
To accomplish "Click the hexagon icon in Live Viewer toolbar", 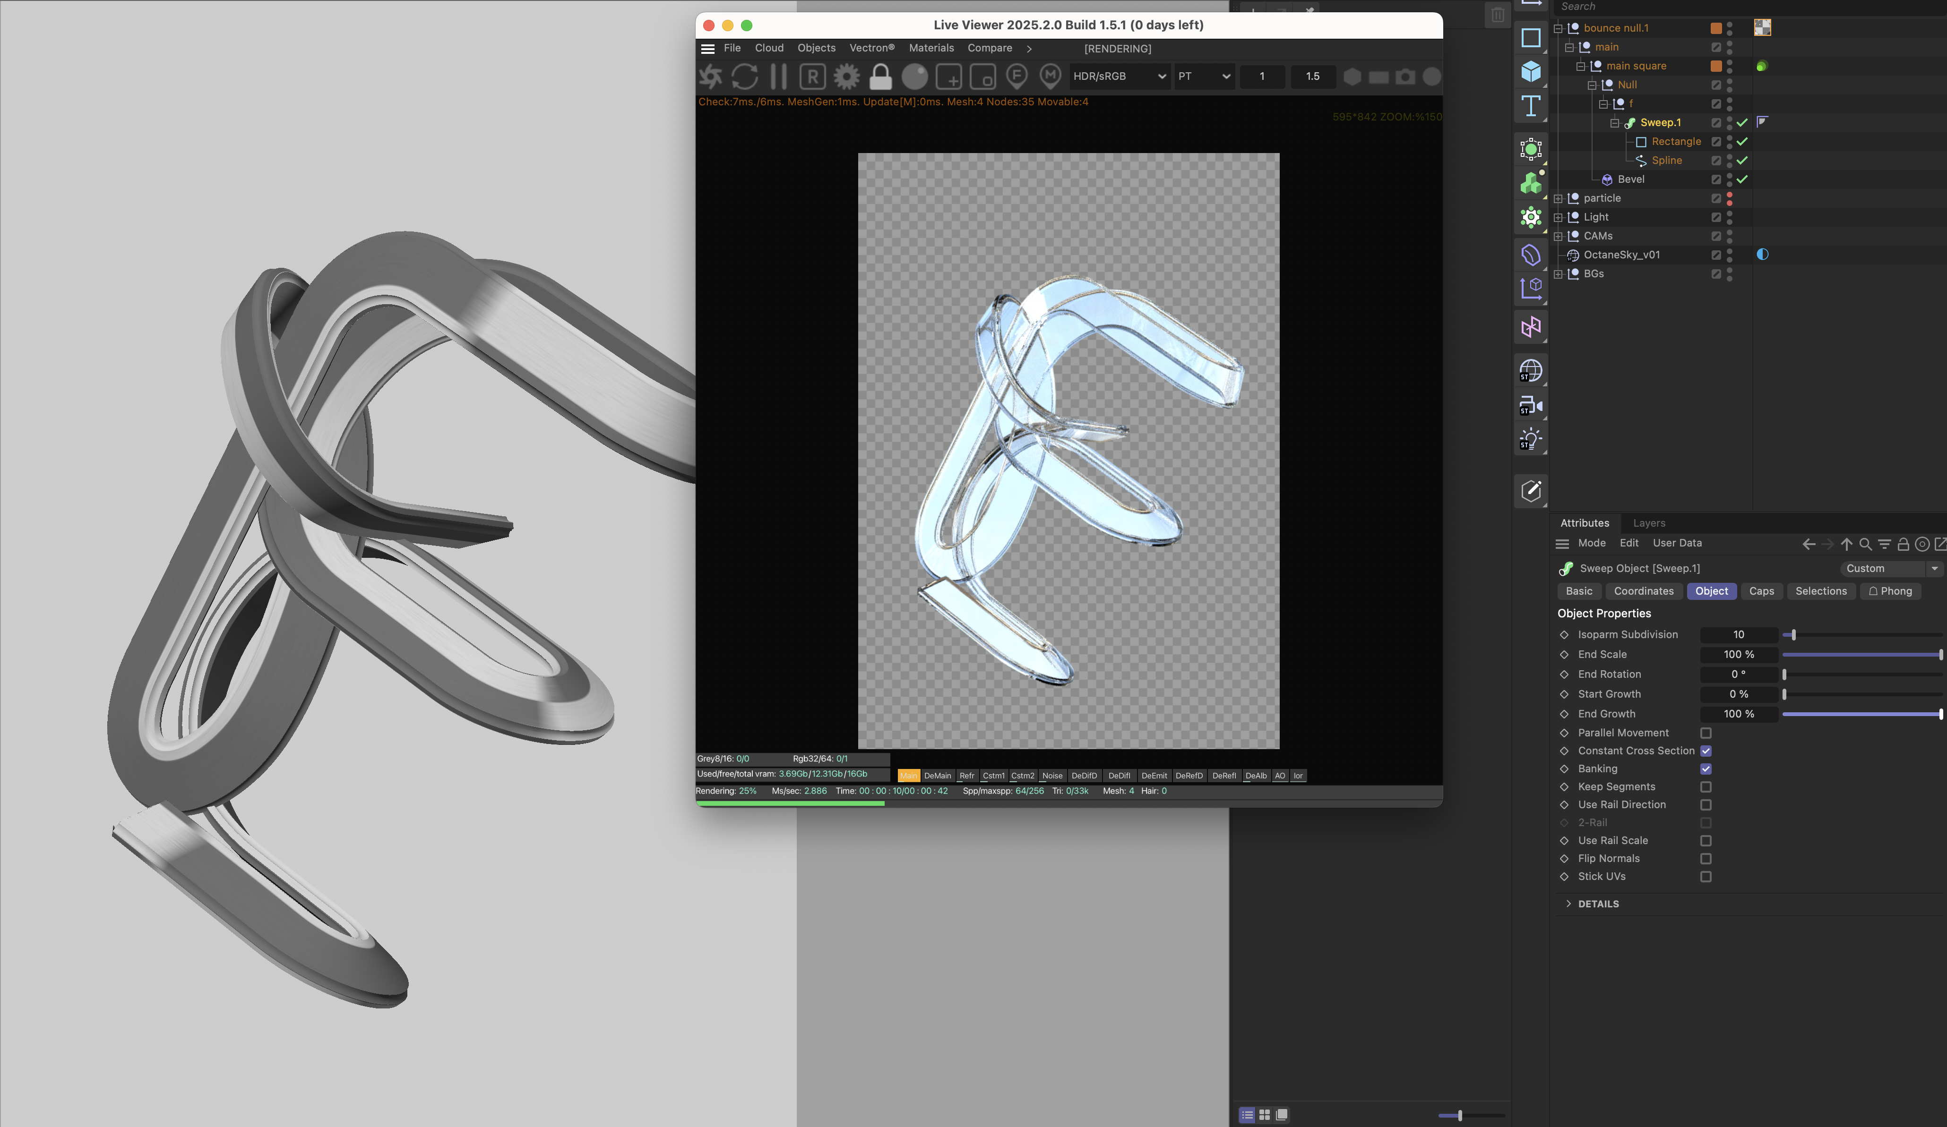I will click(1352, 77).
